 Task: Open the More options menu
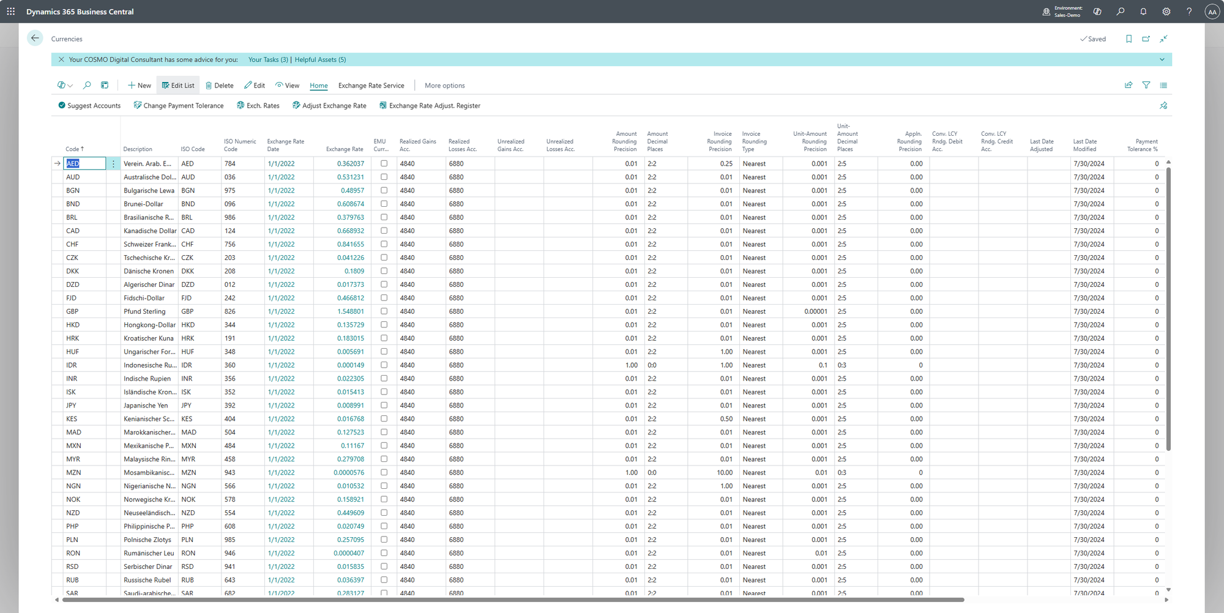coord(444,86)
